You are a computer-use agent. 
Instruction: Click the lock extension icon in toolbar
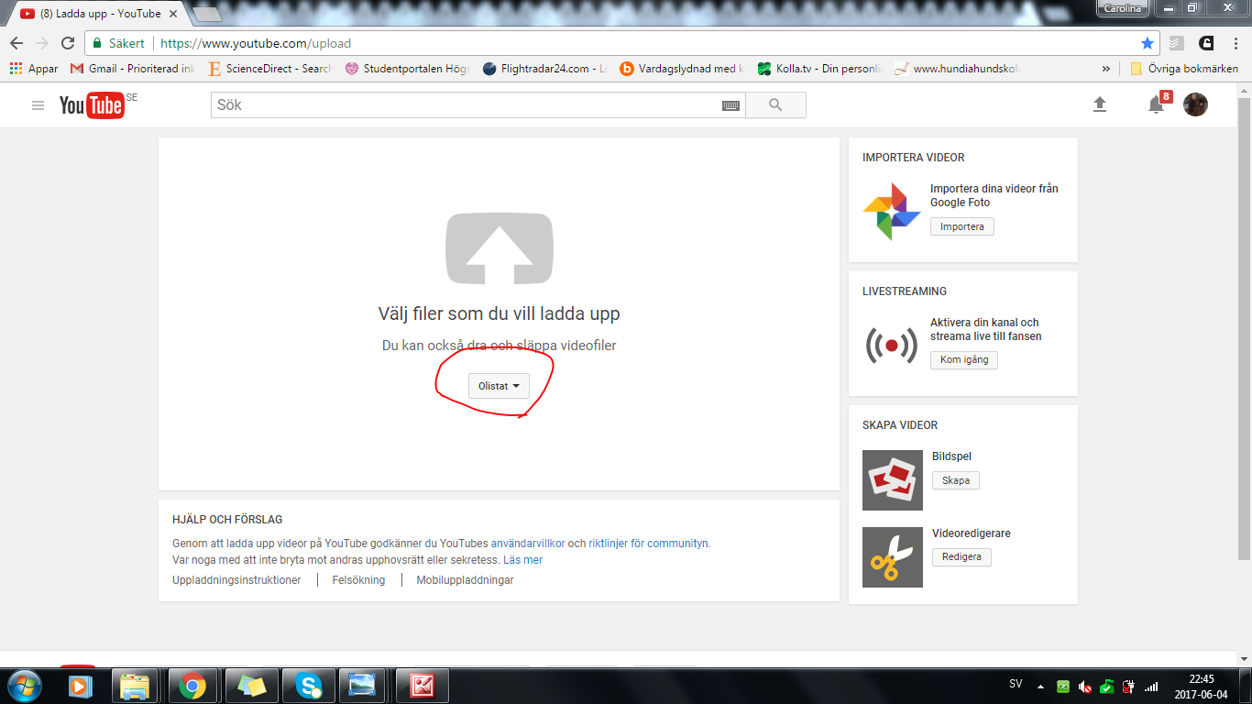[1207, 43]
